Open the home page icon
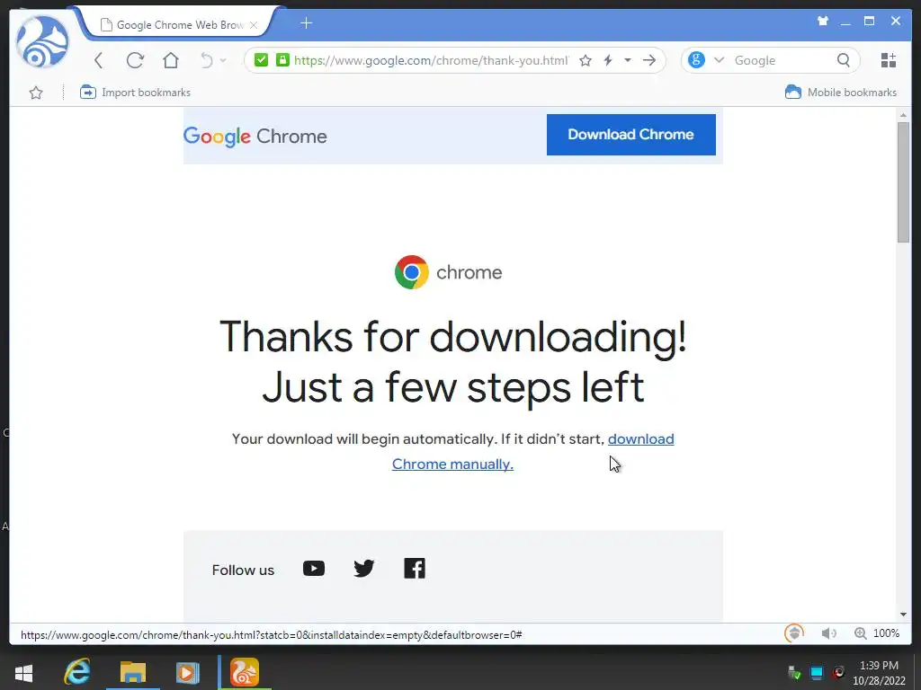 click(171, 60)
